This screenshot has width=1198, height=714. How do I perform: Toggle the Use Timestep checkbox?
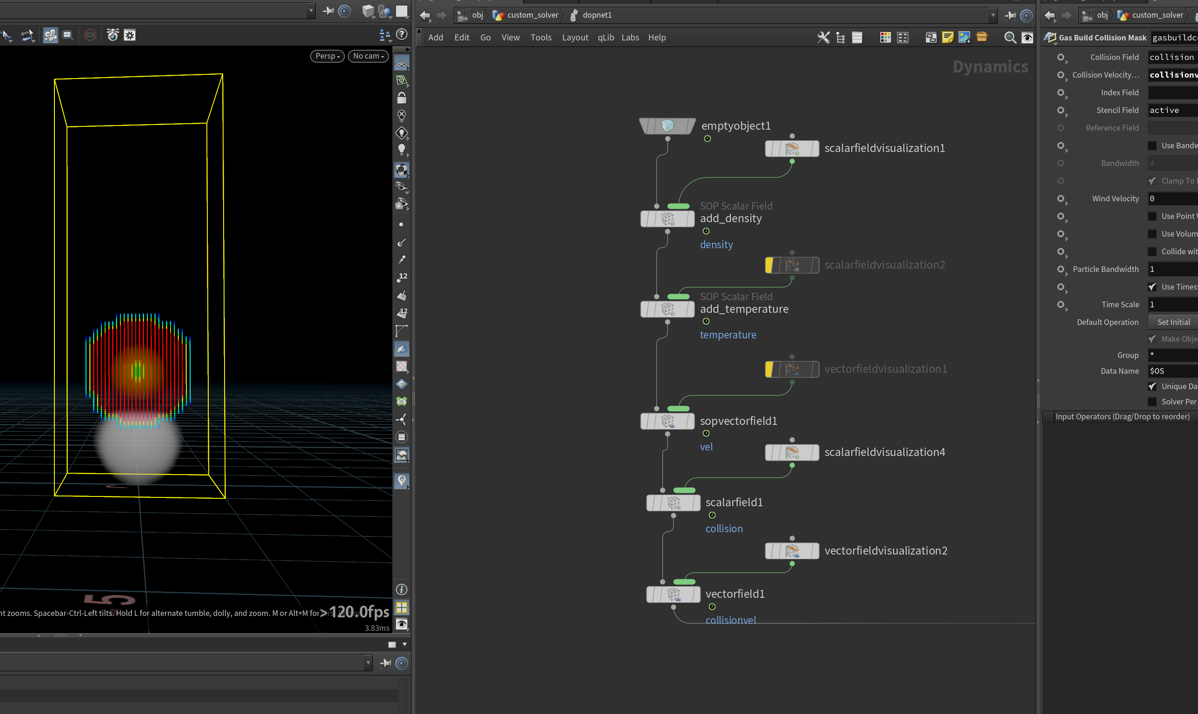coord(1152,287)
